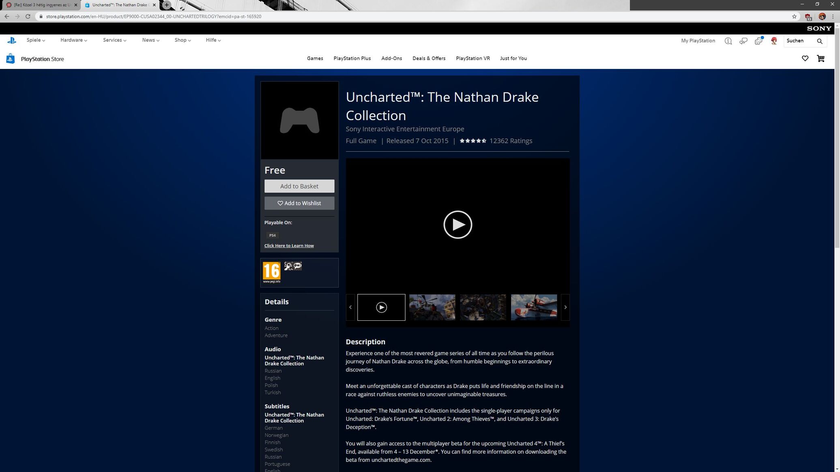Close the Uncharted browser tab

tap(154, 5)
